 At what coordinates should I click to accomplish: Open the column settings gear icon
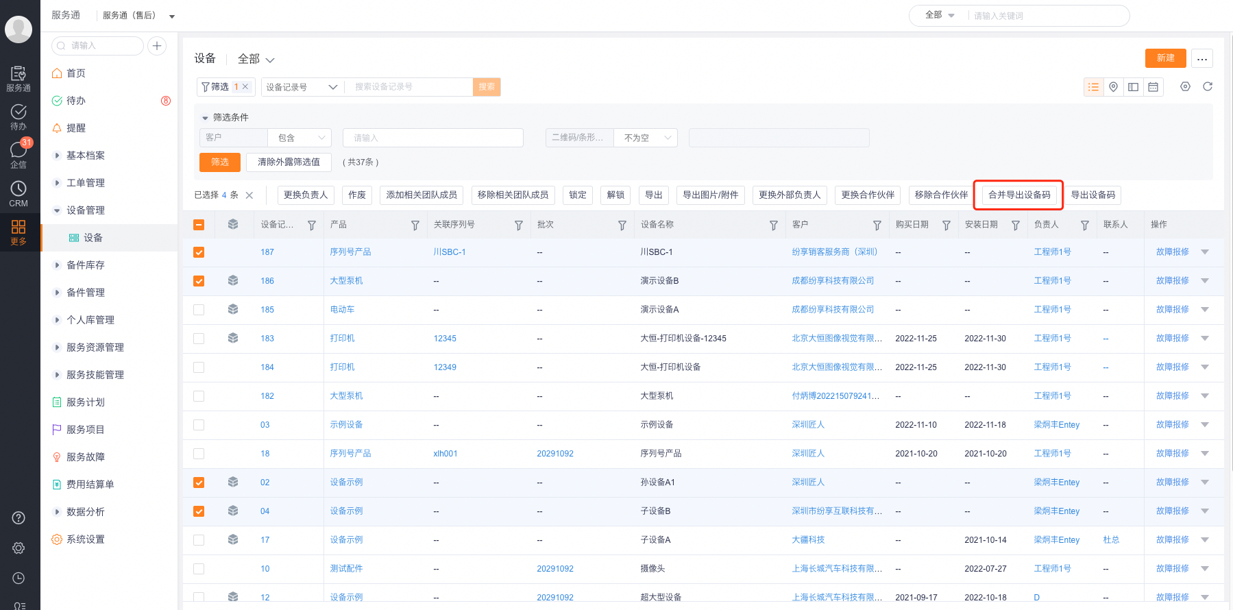(1186, 86)
